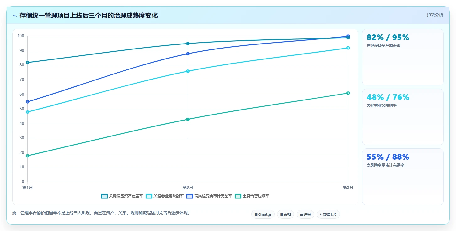Image resolution: width=456 pixels, height=231 pixels.
Task: Click the Chart.js tag button
Action: (263, 214)
